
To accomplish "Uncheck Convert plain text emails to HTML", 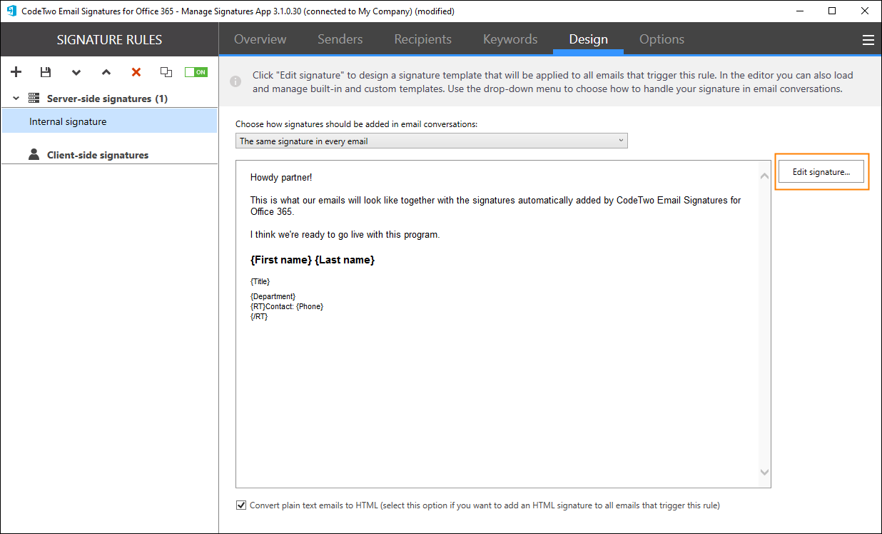I will pos(241,505).
